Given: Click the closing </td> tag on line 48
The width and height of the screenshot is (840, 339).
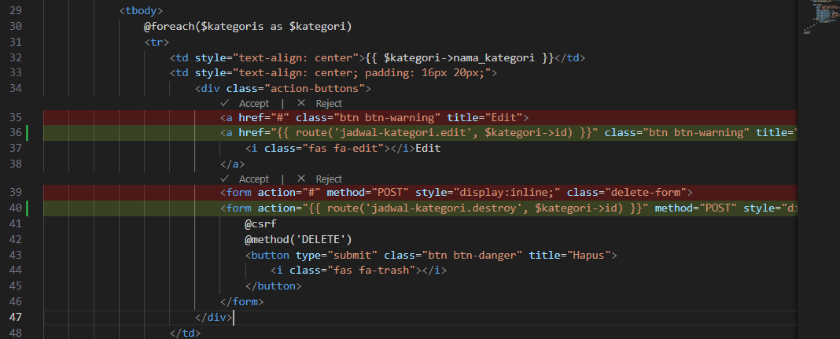Looking at the screenshot, I should coord(185,333).
